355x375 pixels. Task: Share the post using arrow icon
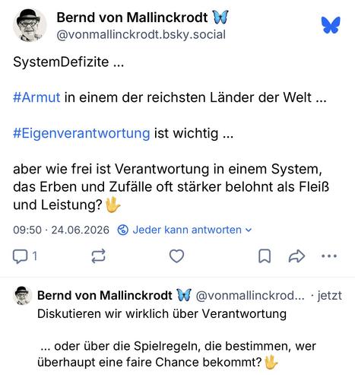coord(296,256)
